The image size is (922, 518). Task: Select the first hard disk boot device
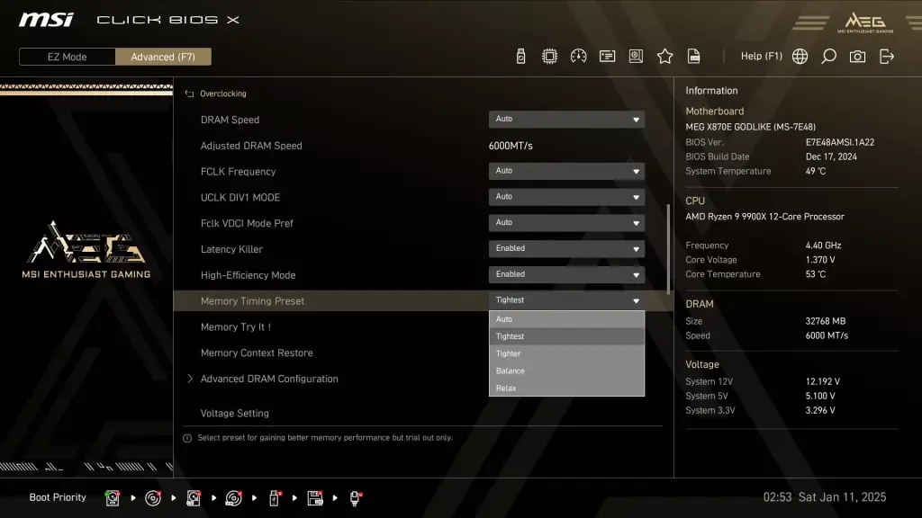[113, 498]
